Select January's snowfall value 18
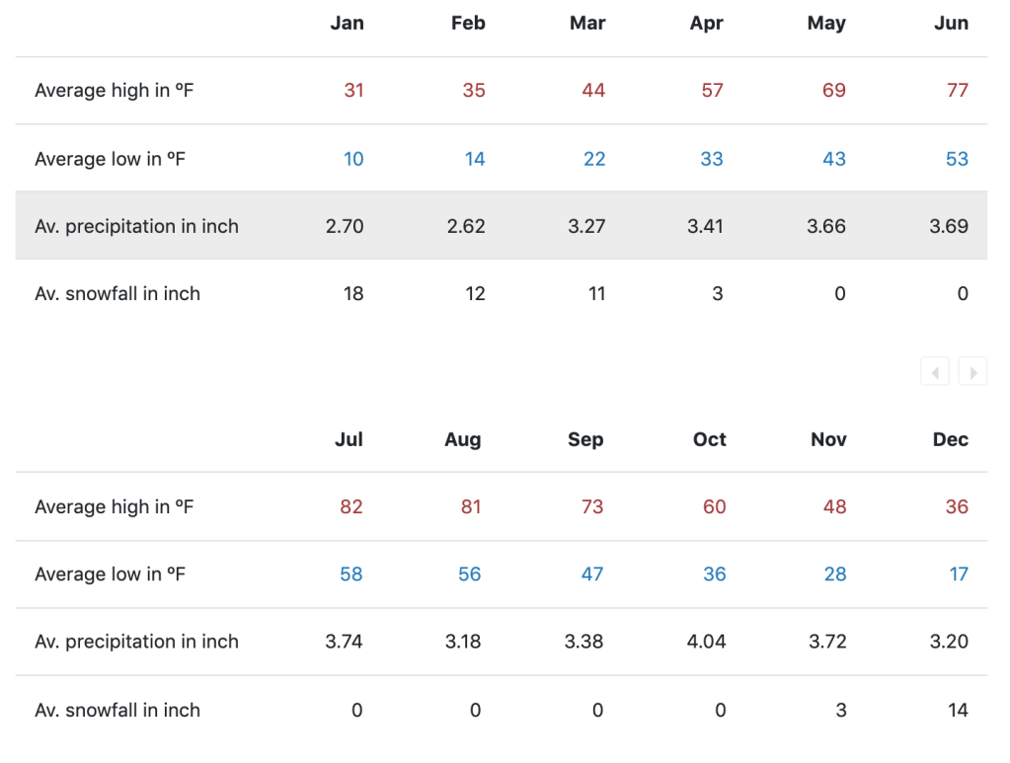This screenshot has height=763, width=1010. 353,294
